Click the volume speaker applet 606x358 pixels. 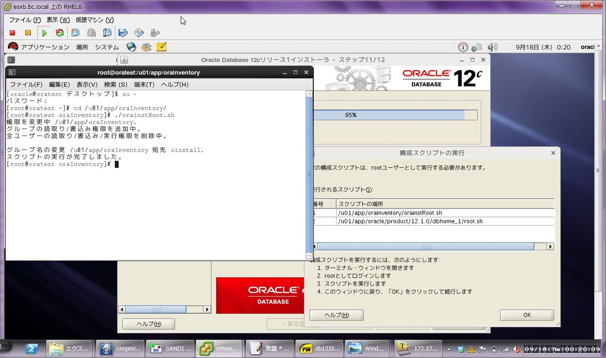coord(493,47)
